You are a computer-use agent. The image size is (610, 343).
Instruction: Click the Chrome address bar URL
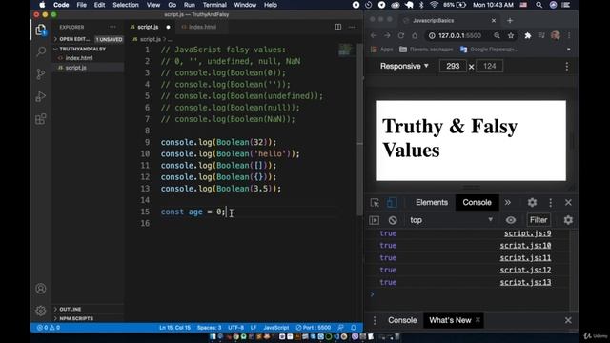coord(459,35)
